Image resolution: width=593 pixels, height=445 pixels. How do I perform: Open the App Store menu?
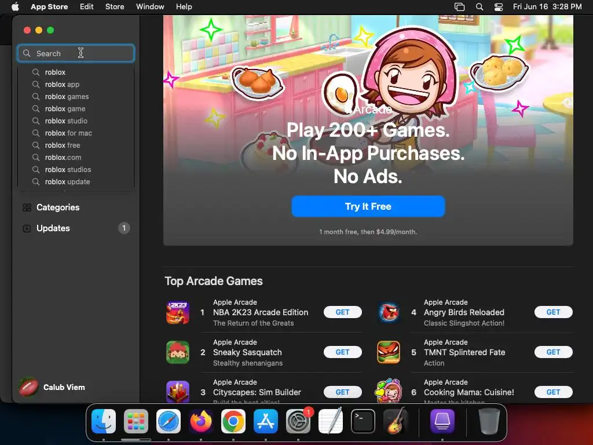click(49, 7)
